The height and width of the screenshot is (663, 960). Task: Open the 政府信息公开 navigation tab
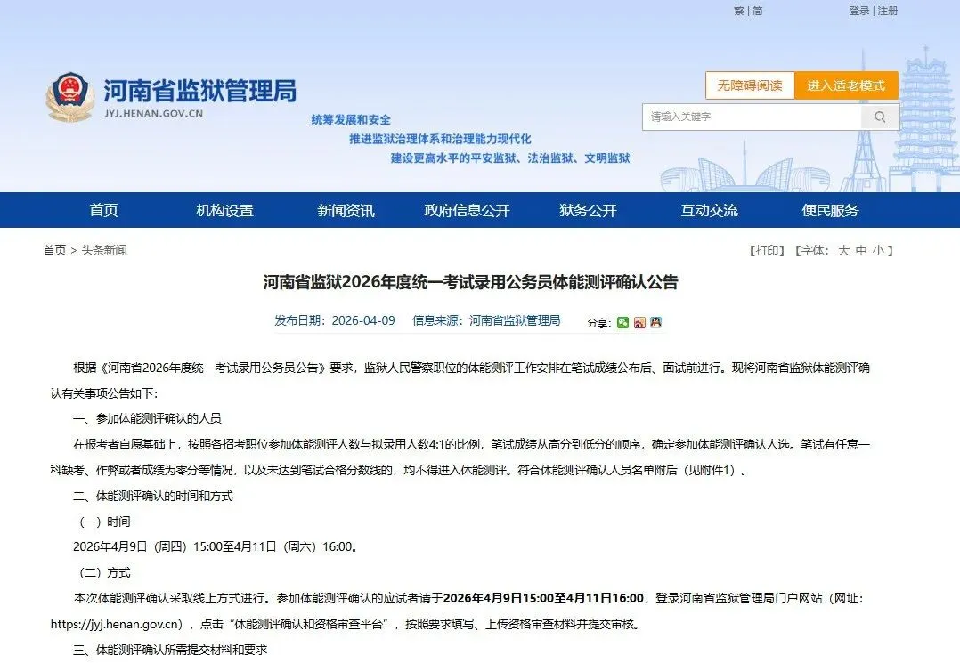tap(468, 210)
